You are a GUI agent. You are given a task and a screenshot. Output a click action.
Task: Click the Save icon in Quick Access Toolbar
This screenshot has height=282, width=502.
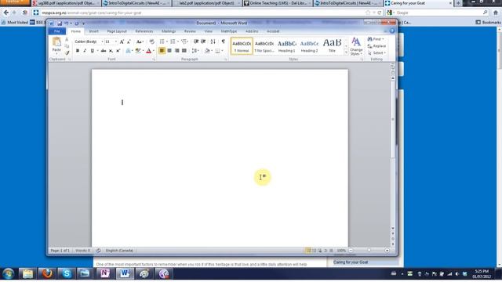60,23
